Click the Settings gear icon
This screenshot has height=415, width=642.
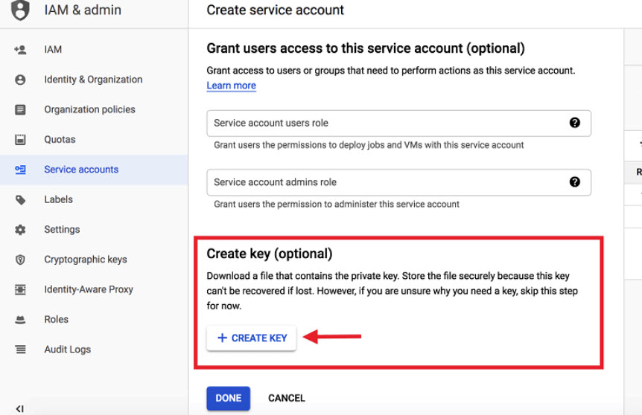(x=20, y=230)
